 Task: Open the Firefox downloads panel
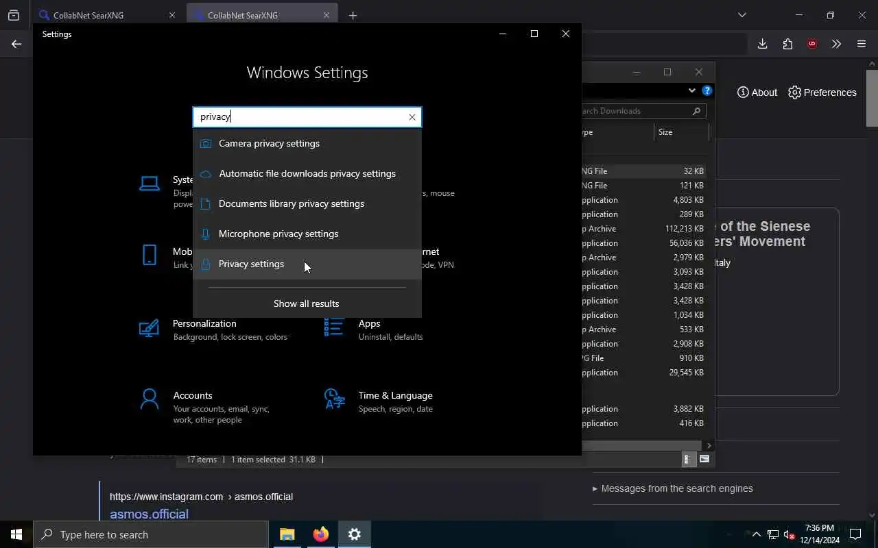pos(762,44)
